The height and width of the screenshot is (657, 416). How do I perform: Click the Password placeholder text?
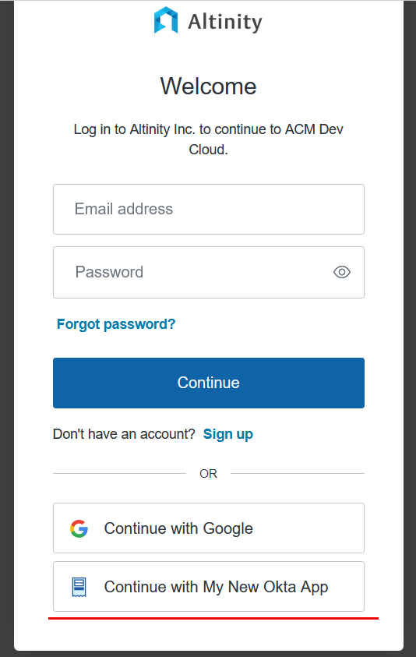click(x=109, y=272)
